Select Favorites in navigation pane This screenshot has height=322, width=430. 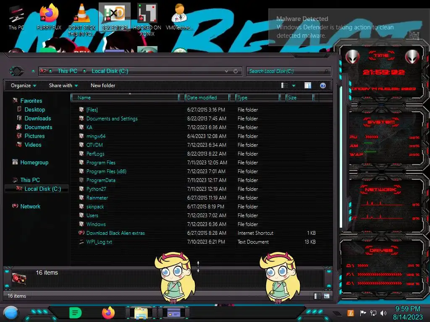(31, 101)
